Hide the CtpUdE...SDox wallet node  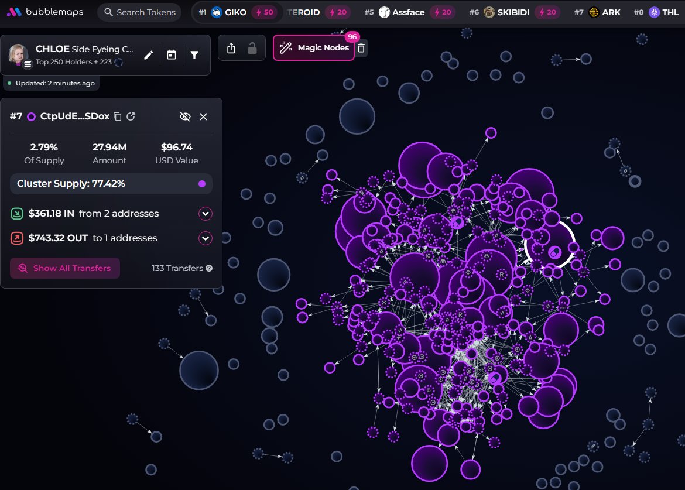point(185,116)
